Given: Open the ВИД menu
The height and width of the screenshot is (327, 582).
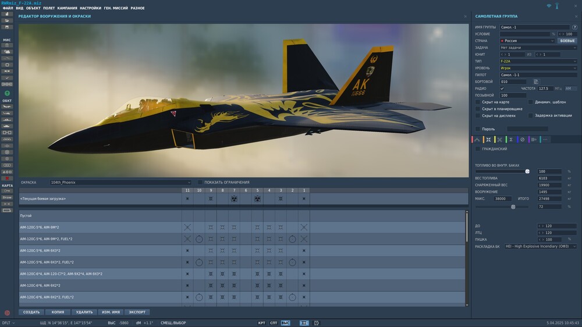Looking at the screenshot, I should 20,8.
